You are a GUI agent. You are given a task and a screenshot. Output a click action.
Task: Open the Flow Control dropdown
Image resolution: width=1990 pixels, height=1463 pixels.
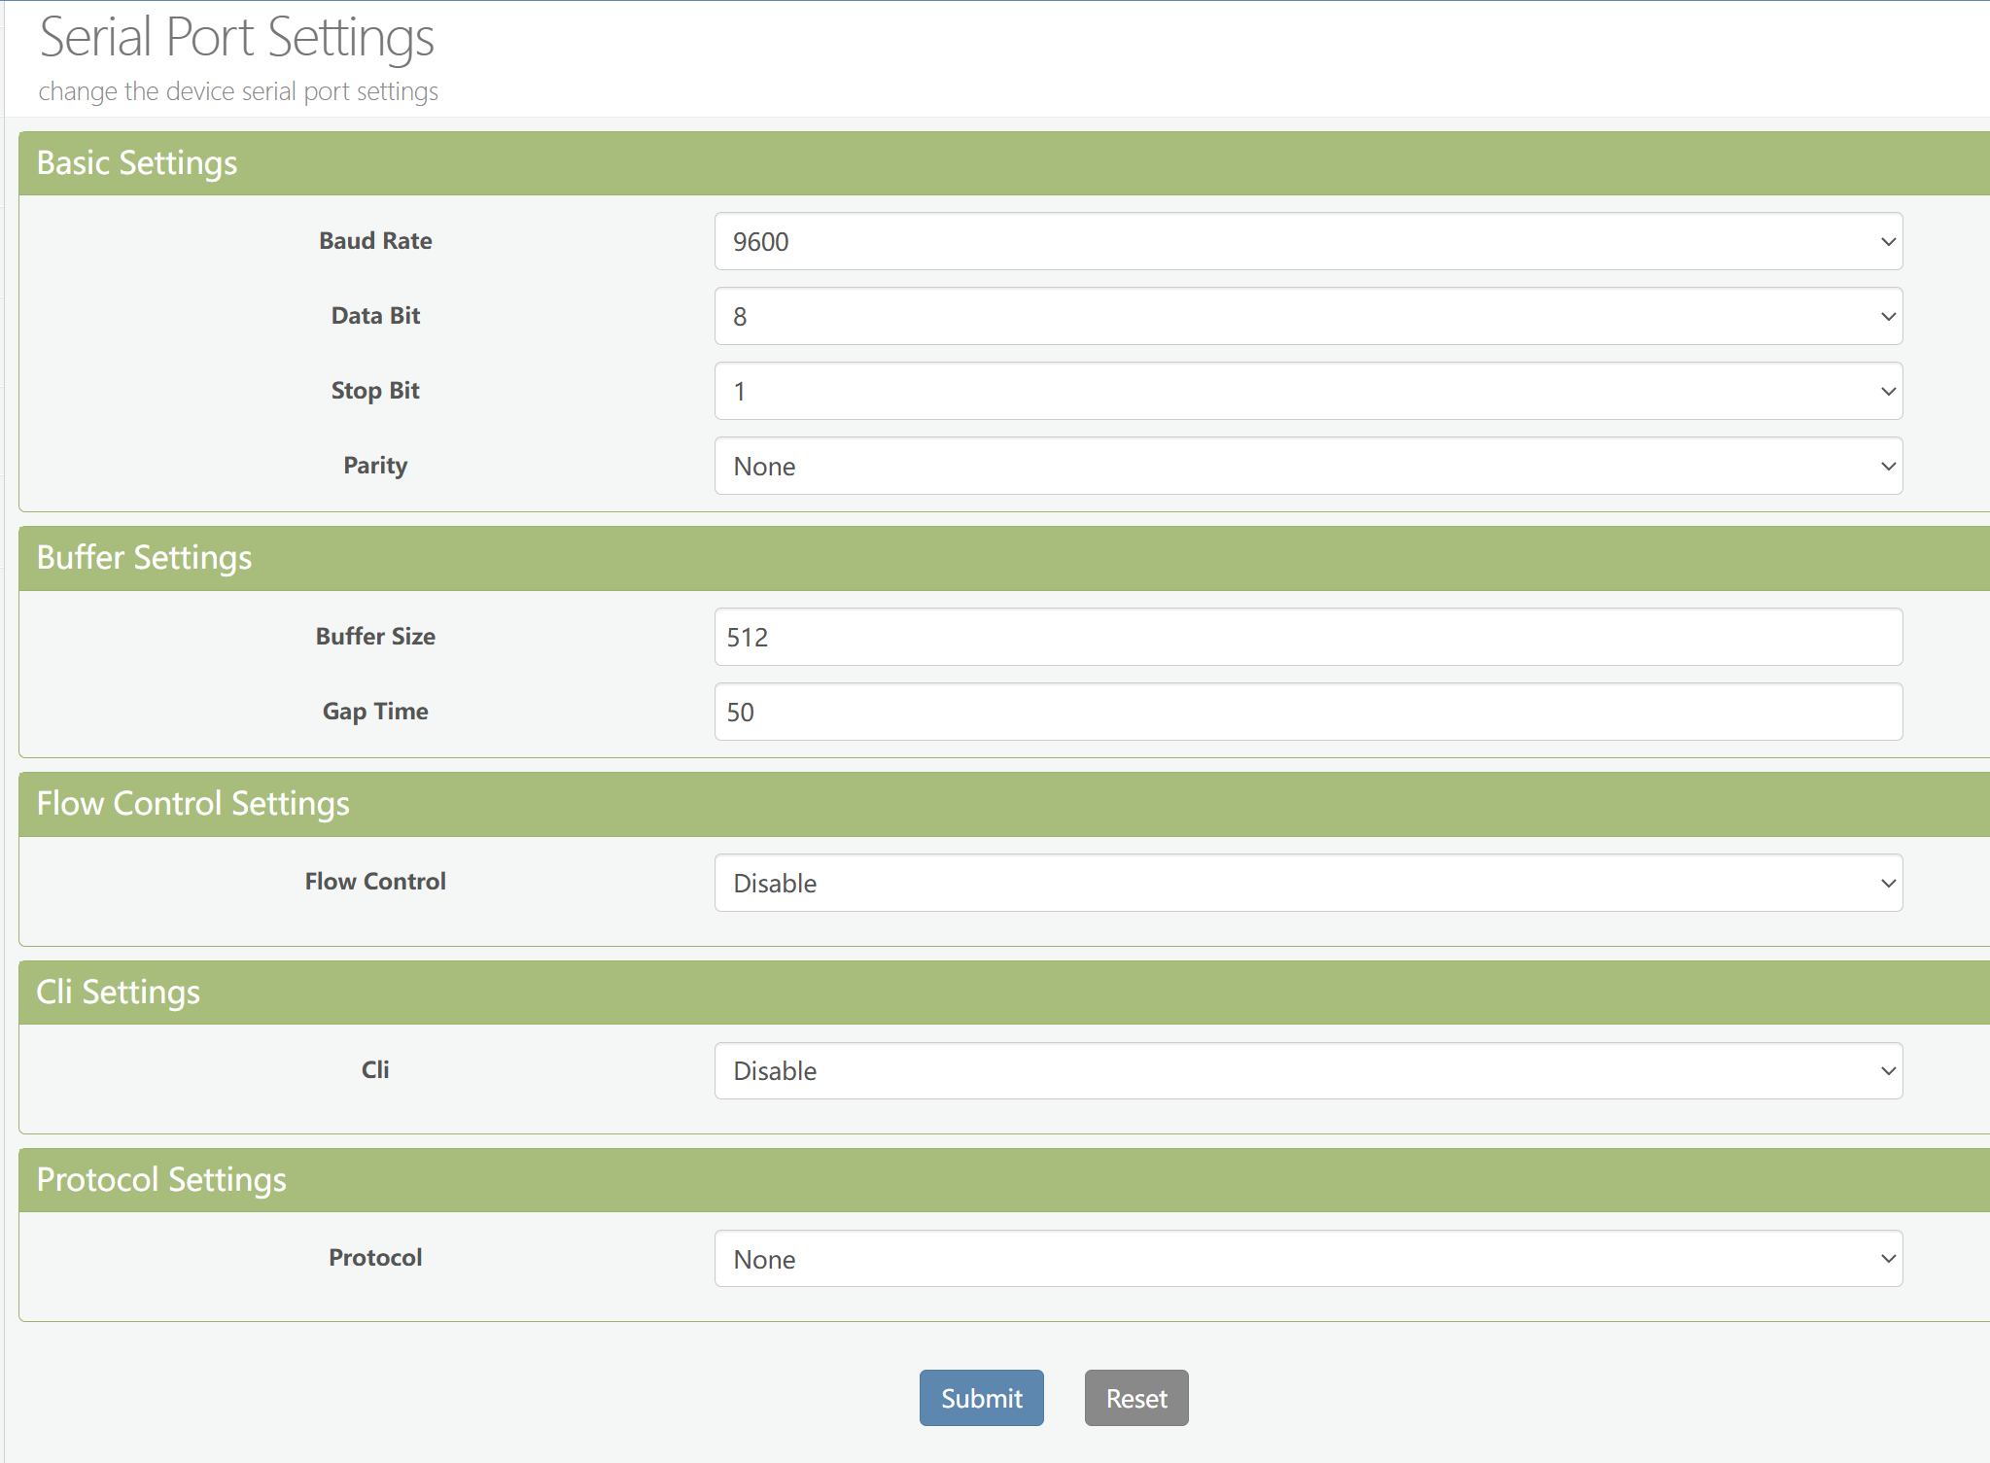pos(1308,883)
